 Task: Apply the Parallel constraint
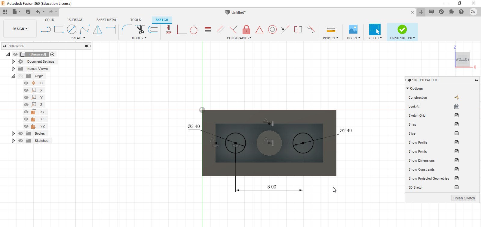click(220, 29)
